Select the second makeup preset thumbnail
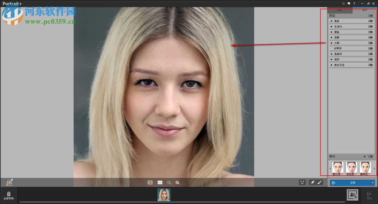The image size is (378, 204). pos(352,168)
